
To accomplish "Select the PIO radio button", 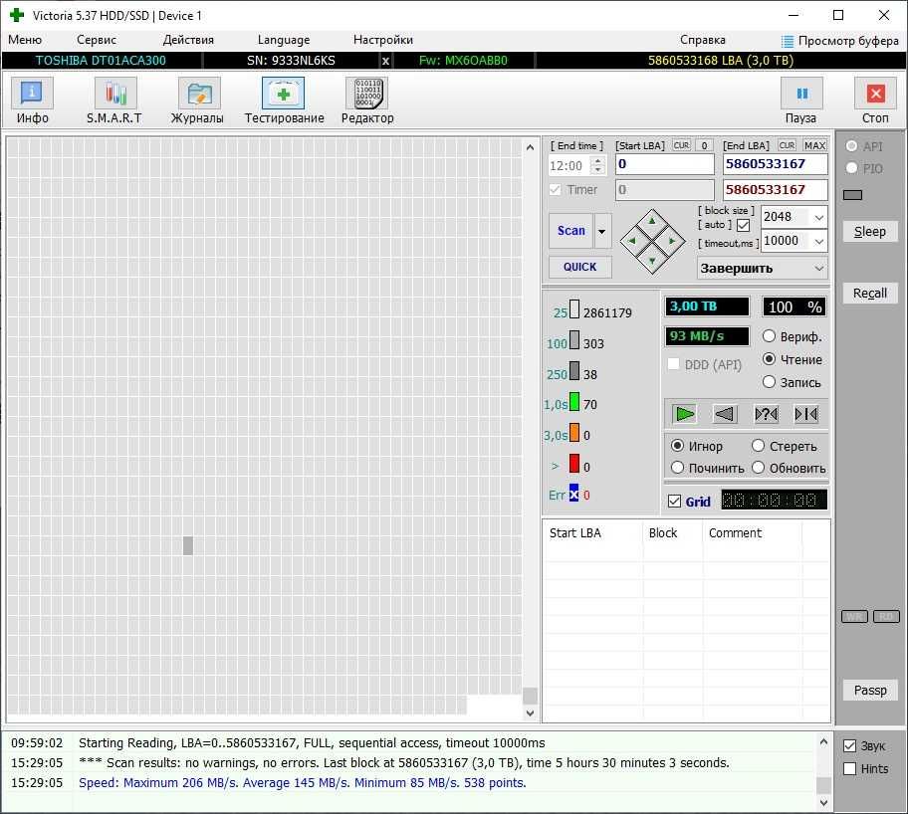I will 851,168.
